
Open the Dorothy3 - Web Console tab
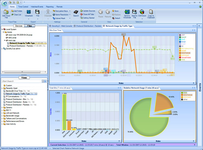[x=61, y=26]
